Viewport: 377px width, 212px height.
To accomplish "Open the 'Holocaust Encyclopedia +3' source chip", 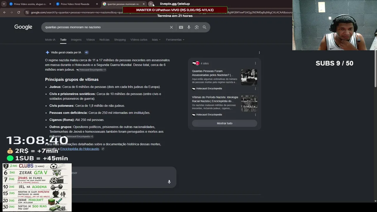I will coord(78,137).
